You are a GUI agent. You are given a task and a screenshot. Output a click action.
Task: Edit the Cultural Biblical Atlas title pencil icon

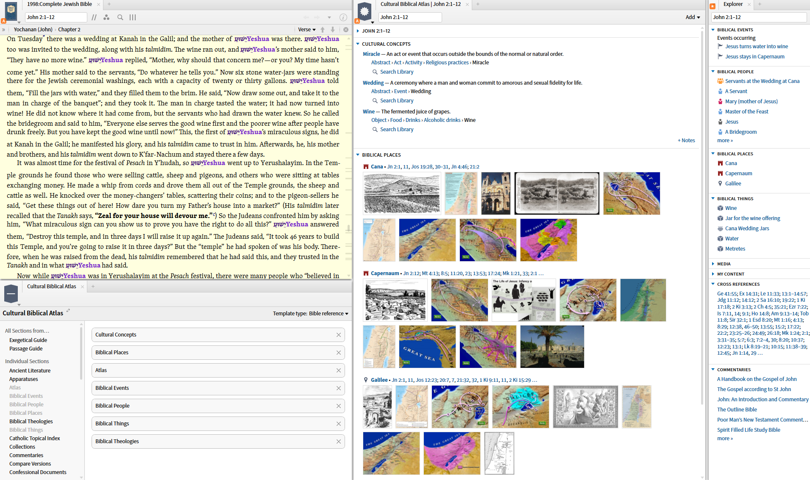68,311
